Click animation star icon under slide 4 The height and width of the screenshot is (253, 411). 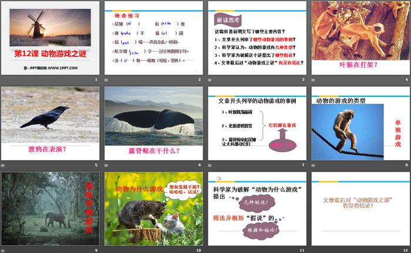click(x=313, y=80)
